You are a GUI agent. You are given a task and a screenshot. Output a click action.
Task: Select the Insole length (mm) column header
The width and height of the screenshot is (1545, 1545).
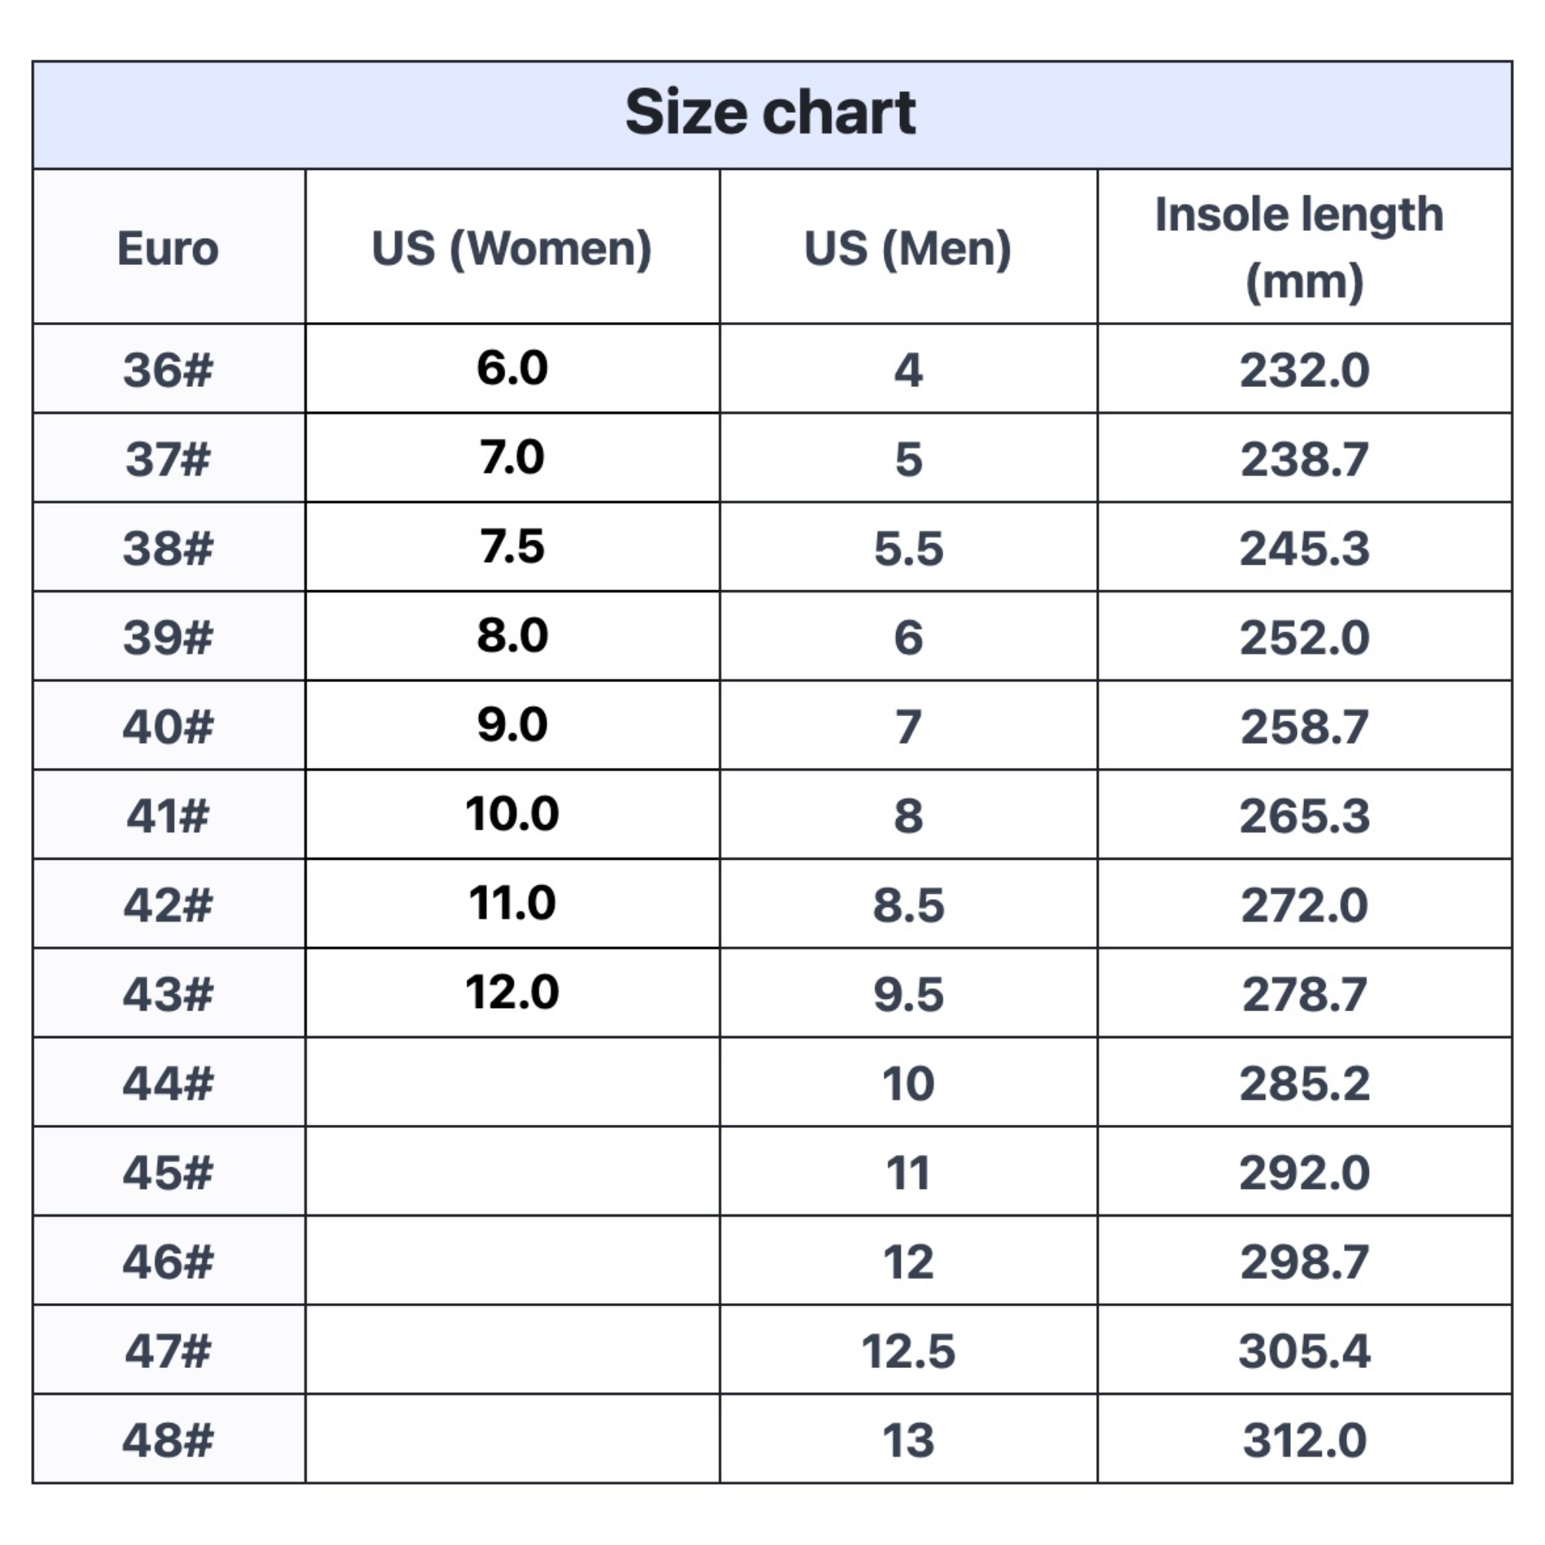[x=1303, y=248]
